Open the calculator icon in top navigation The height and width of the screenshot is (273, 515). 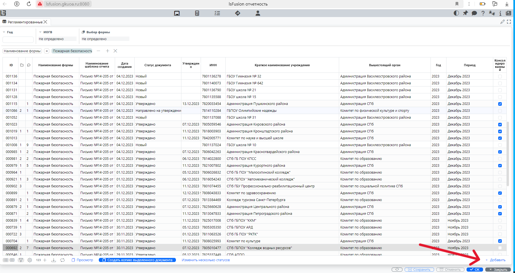(x=197, y=13)
